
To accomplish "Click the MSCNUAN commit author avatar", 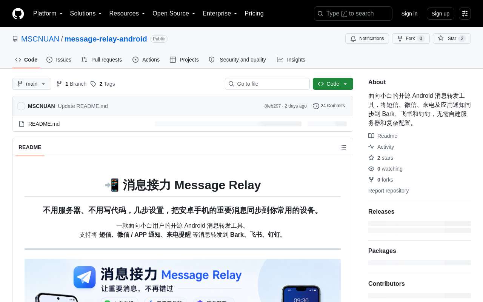I will [21, 106].
